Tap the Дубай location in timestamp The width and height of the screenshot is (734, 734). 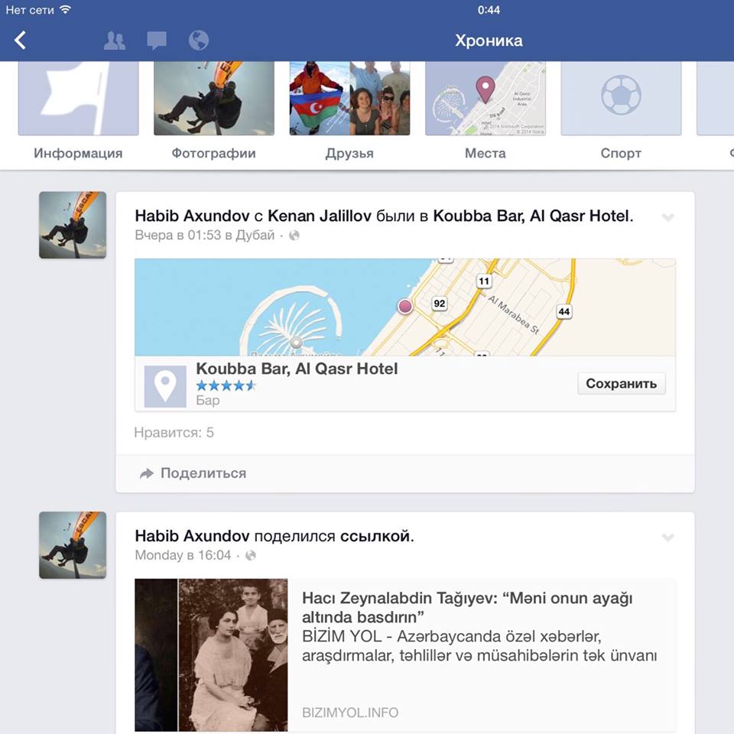tap(255, 235)
